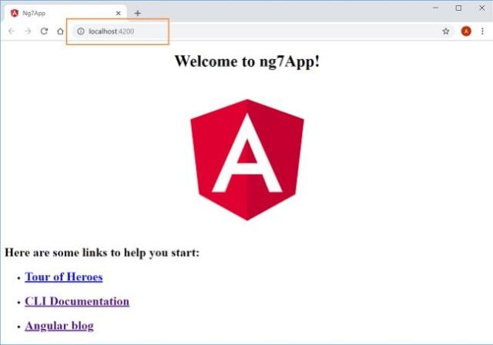Minimize the browser window
This screenshot has width=493, height=345.
pyautogui.click(x=435, y=8)
